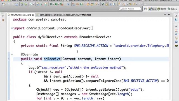The height and width of the screenshot is (101, 179).
Task: Open the Android Virtual Device Manager icon
Action: (26, 4)
